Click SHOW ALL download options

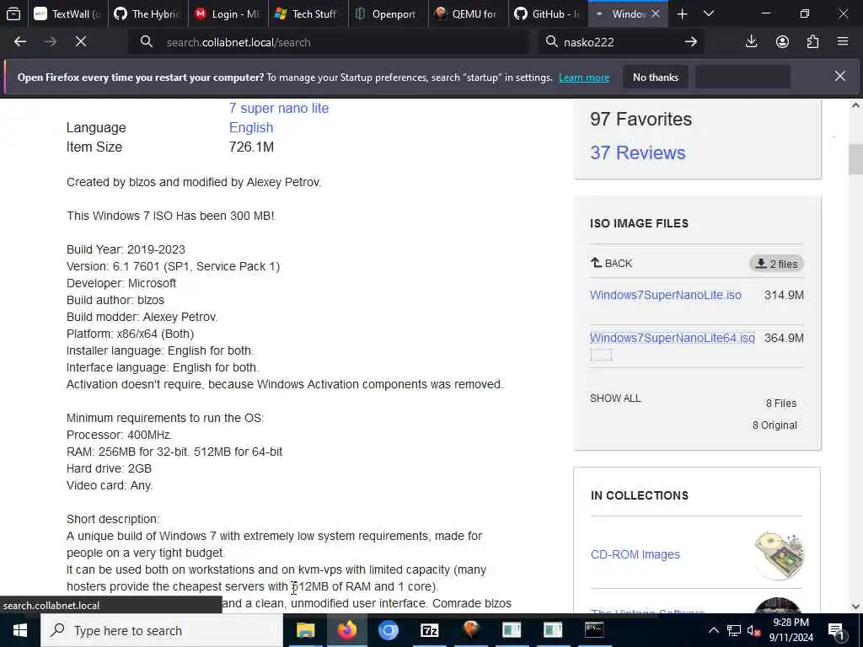click(x=615, y=398)
